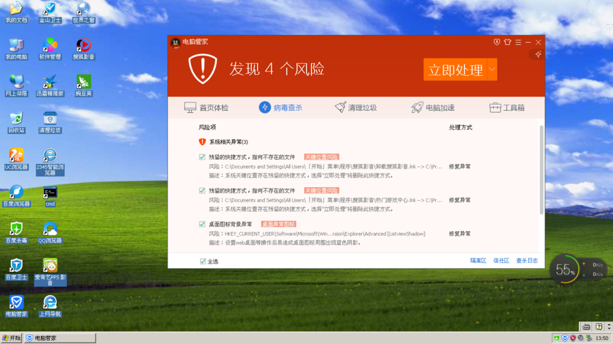The image size is (613, 344).
Task: Select the 病毒查杀 tab
Action: (x=281, y=107)
